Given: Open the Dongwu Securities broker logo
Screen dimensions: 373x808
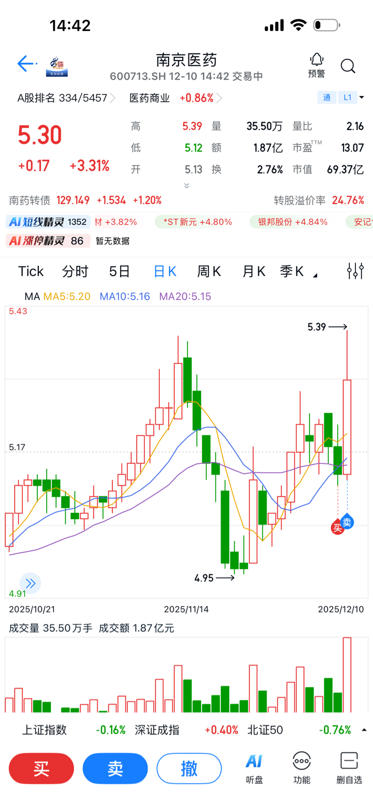Looking at the screenshot, I should click(x=57, y=66).
